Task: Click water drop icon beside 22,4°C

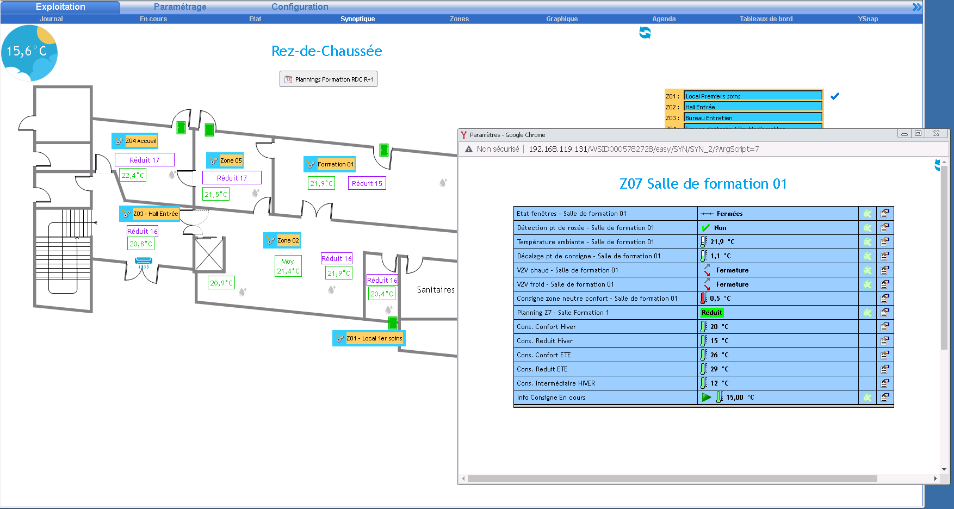Action: click(x=172, y=175)
